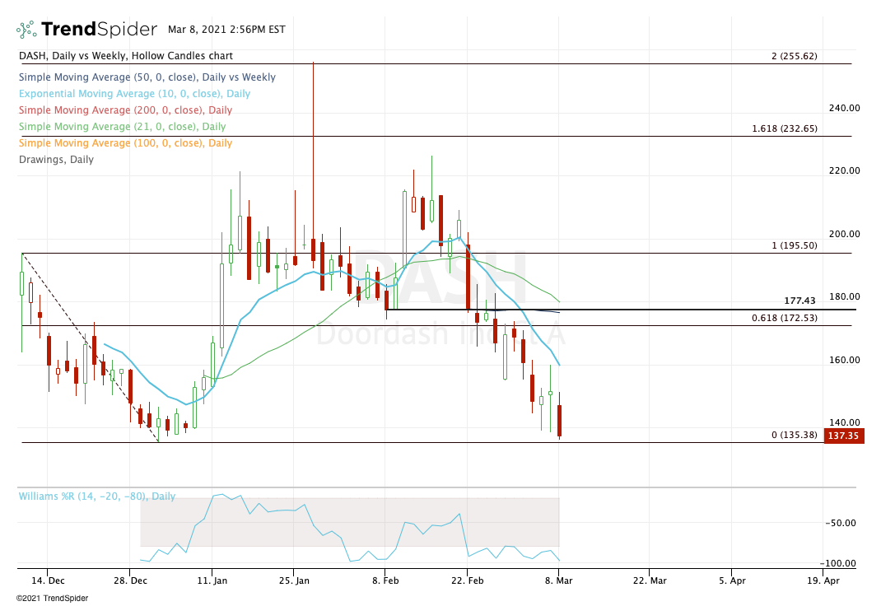The height and width of the screenshot is (606, 881).
Task: Select the timestamp 'Mar 8, 2021 2:56PM EST'
Action: pyautogui.click(x=226, y=29)
